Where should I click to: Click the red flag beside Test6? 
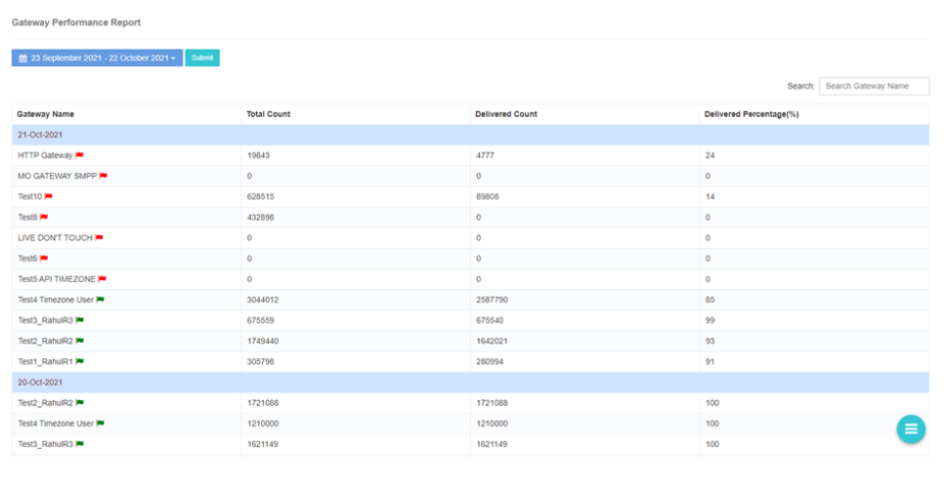pos(44,259)
